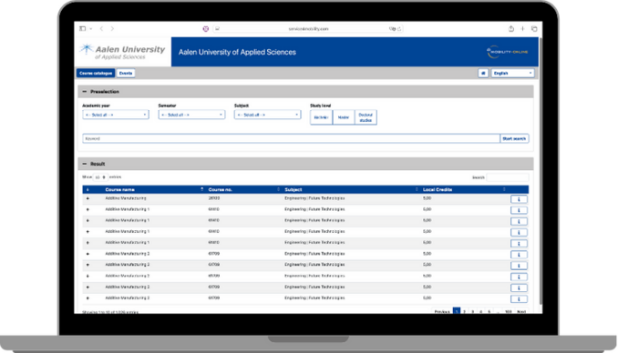The height and width of the screenshot is (353, 618).
Task: Sort by the Course name column
Action: tap(155, 189)
